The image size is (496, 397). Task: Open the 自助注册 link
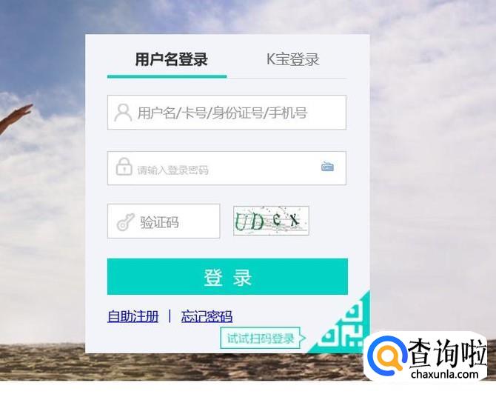point(133,316)
